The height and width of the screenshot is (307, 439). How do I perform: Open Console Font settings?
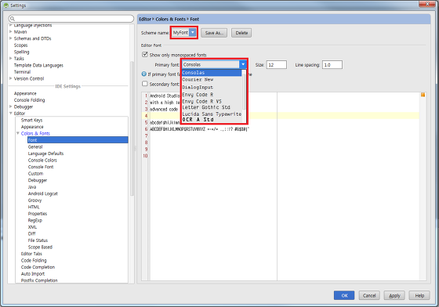[41, 167]
